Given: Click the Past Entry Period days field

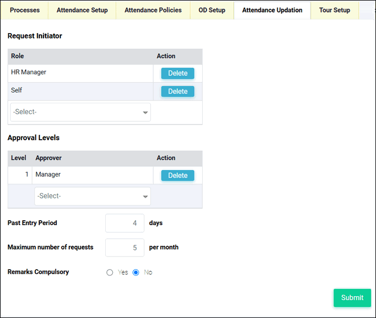Looking at the screenshot, I should pos(125,223).
